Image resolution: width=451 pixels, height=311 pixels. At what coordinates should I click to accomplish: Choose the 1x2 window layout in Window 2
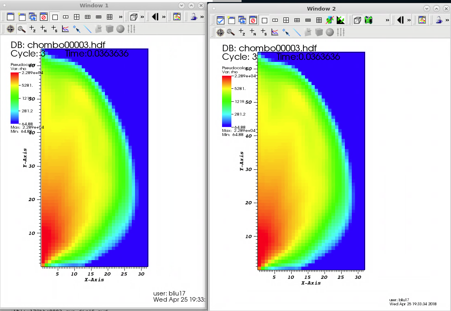pyautogui.click(x=275, y=20)
